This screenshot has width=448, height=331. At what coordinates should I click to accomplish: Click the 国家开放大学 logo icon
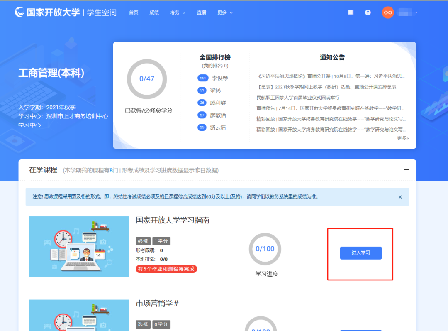(19, 12)
